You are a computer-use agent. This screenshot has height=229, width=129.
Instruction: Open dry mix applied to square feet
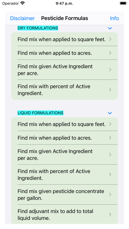pyautogui.click(x=64, y=39)
